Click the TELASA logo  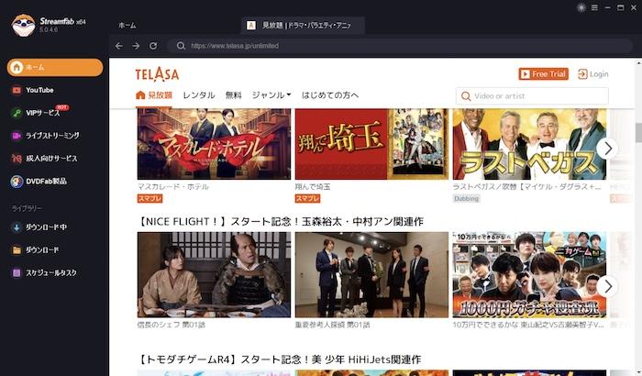click(157, 74)
